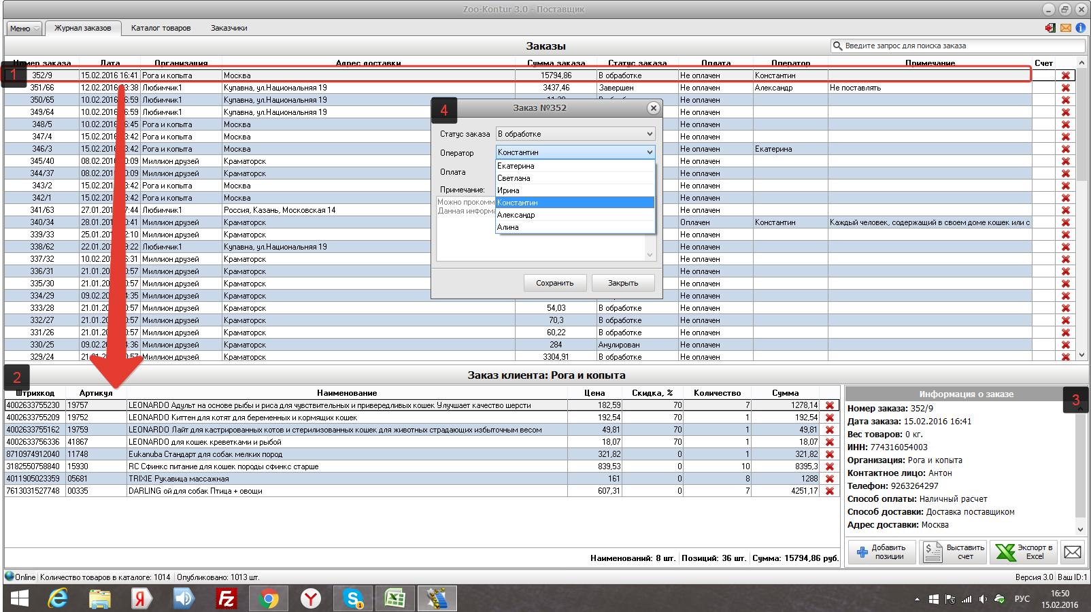Collapse the Оператор dropdown
1091x612 pixels.
[650, 152]
